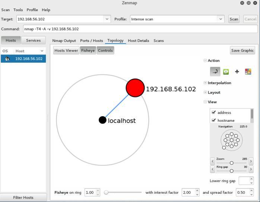Open the Profile dropdown arrow
Viewport: 260px width, 202px height.
tap(221, 19)
